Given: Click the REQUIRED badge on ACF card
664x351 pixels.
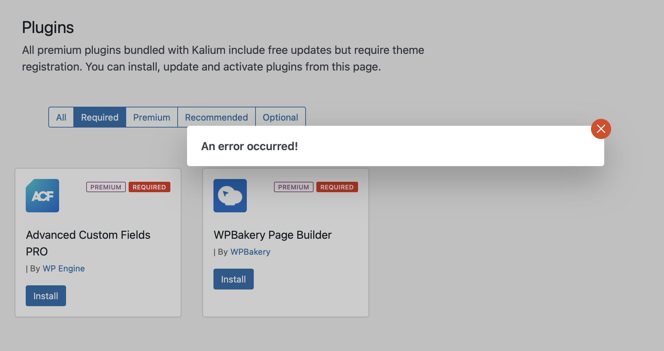Looking at the screenshot, I should tap(149, 187).
